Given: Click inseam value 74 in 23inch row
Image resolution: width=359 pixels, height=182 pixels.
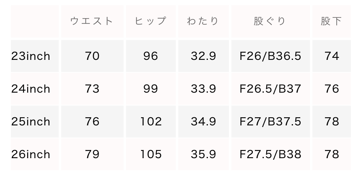Looking at the screenshot, I should (x=331, y=56).
